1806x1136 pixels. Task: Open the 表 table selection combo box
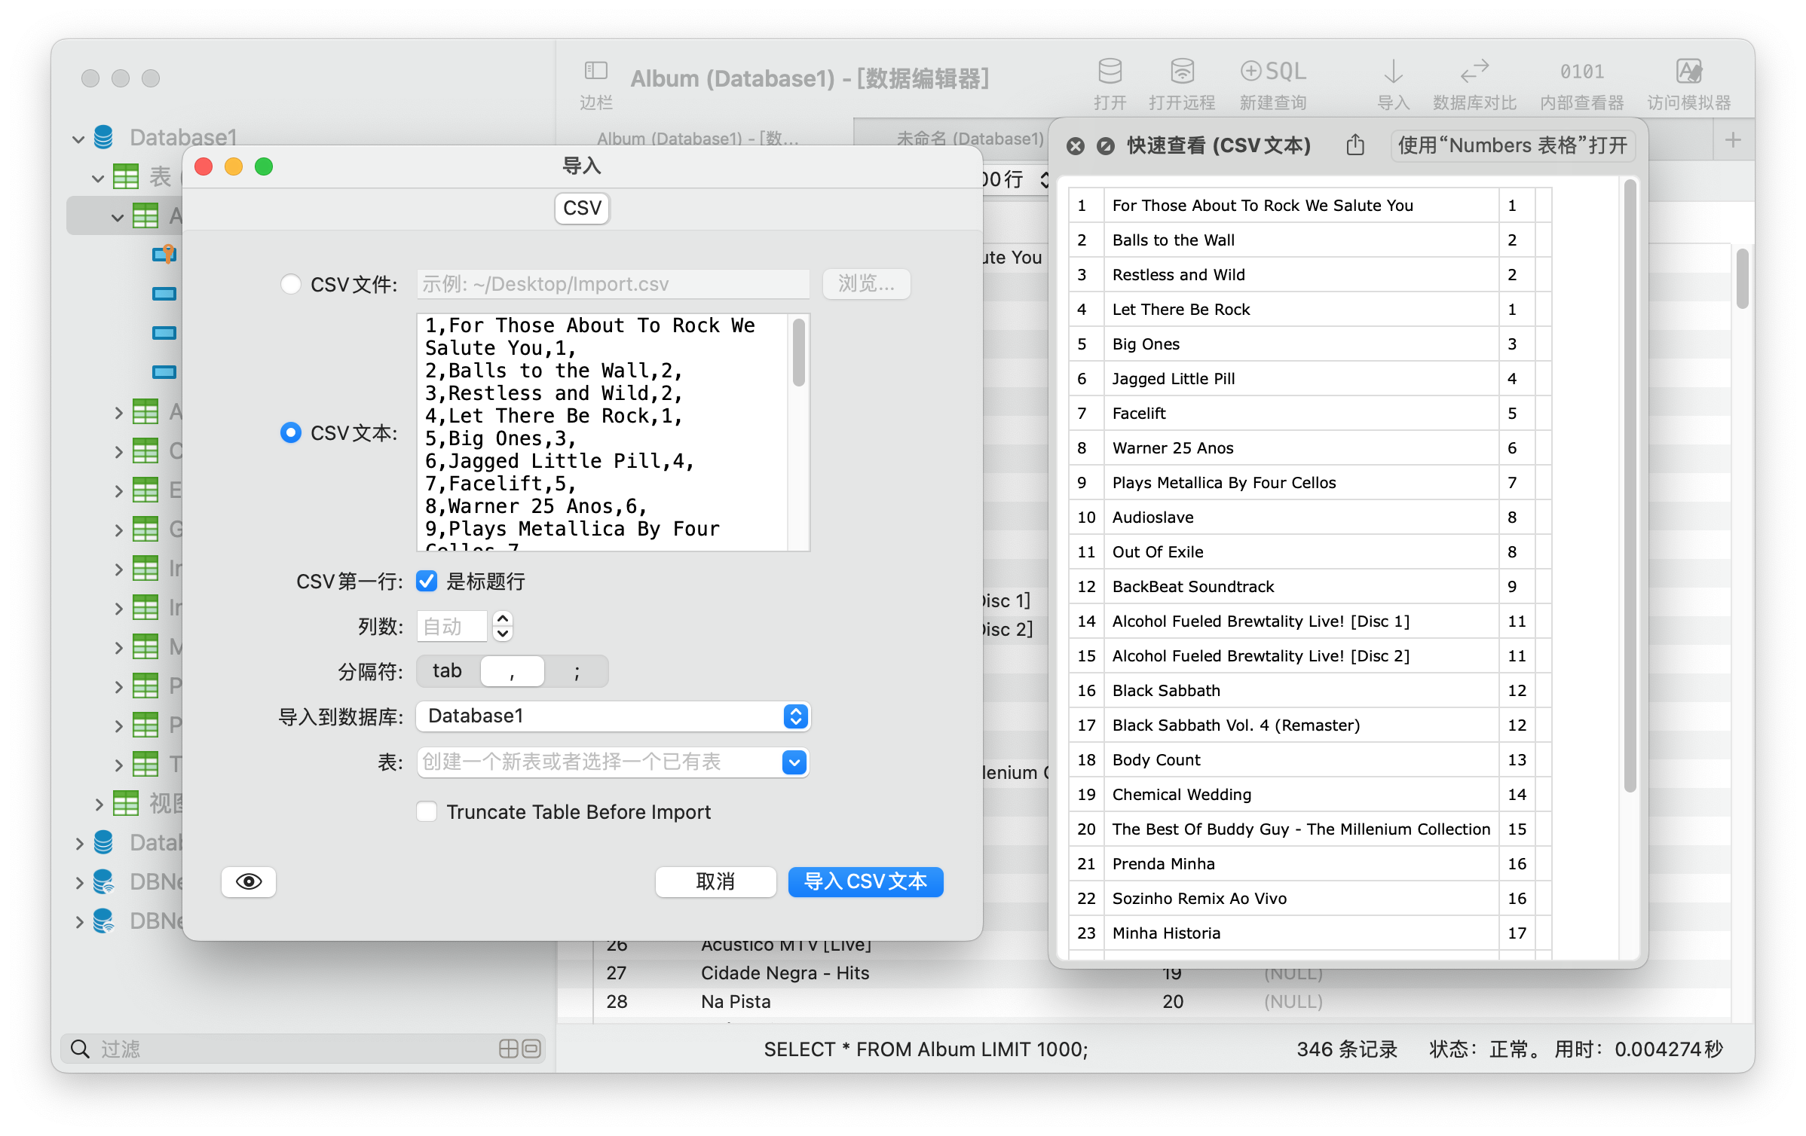[x=613, y=762]
